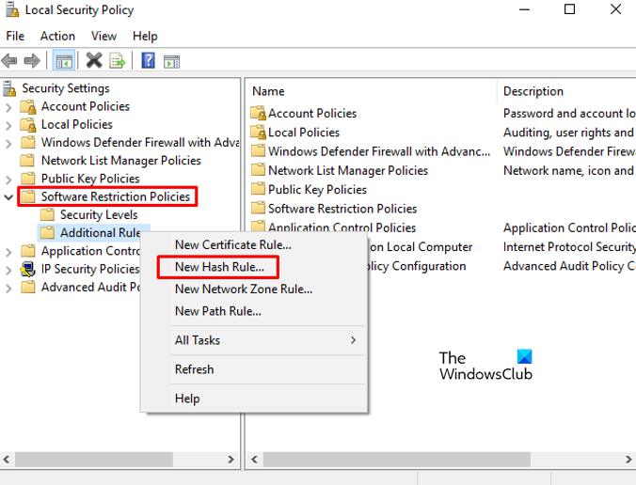
Task: Click the Description column header
Action: point(533,91)
